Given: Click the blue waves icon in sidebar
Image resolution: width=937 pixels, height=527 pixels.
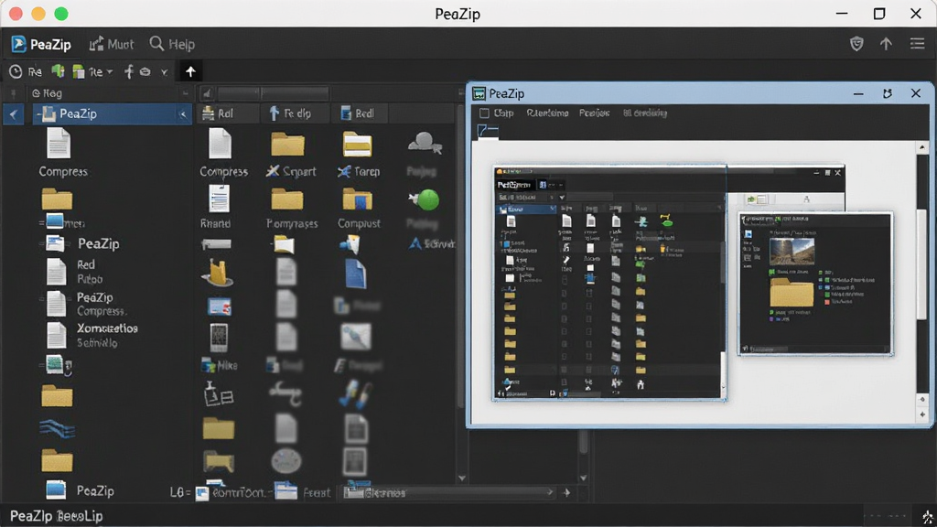Looking at the screenshot, I should click(x=57, y=428).
